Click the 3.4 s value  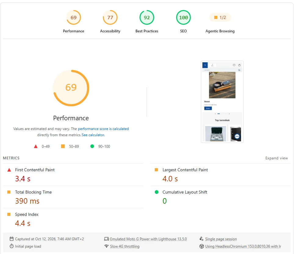23,179
